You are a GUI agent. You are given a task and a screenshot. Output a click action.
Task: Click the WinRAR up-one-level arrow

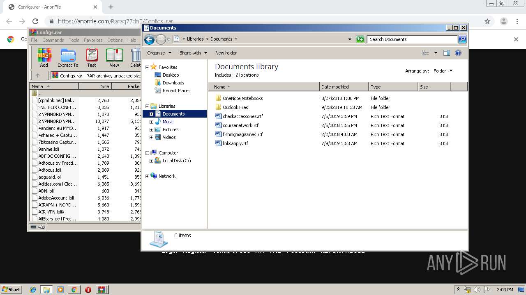(x=38, y=75)
